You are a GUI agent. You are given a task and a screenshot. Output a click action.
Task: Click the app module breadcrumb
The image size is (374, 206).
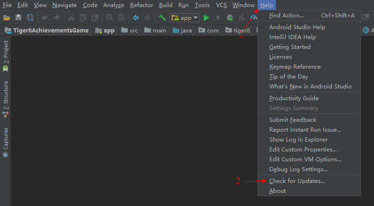tap(105, 31)
